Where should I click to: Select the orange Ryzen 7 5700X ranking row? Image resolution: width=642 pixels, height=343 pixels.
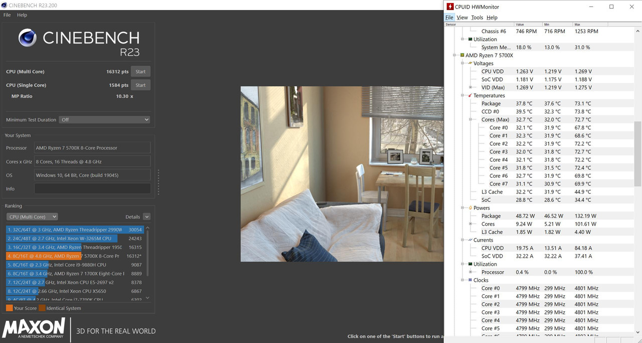pyautogui.click(x=75, y=256)
